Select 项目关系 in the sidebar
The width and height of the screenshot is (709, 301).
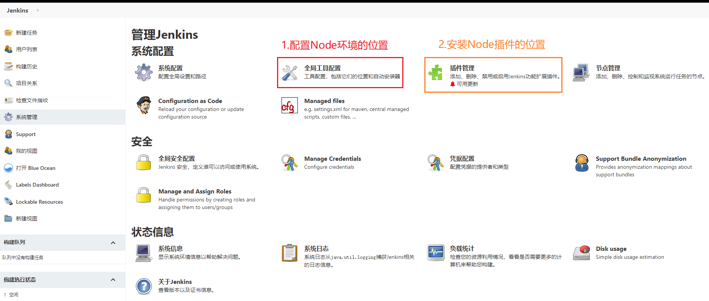coord(27,83)
